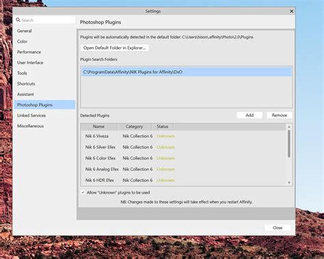Click the search magnifier icon
This screenshot has width=324, height=259.
18,20
